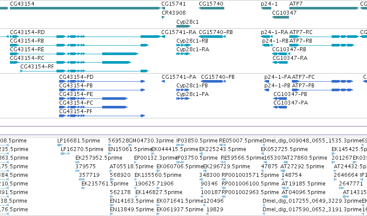Click the CG15741 gene label

[x=173, y=4]
